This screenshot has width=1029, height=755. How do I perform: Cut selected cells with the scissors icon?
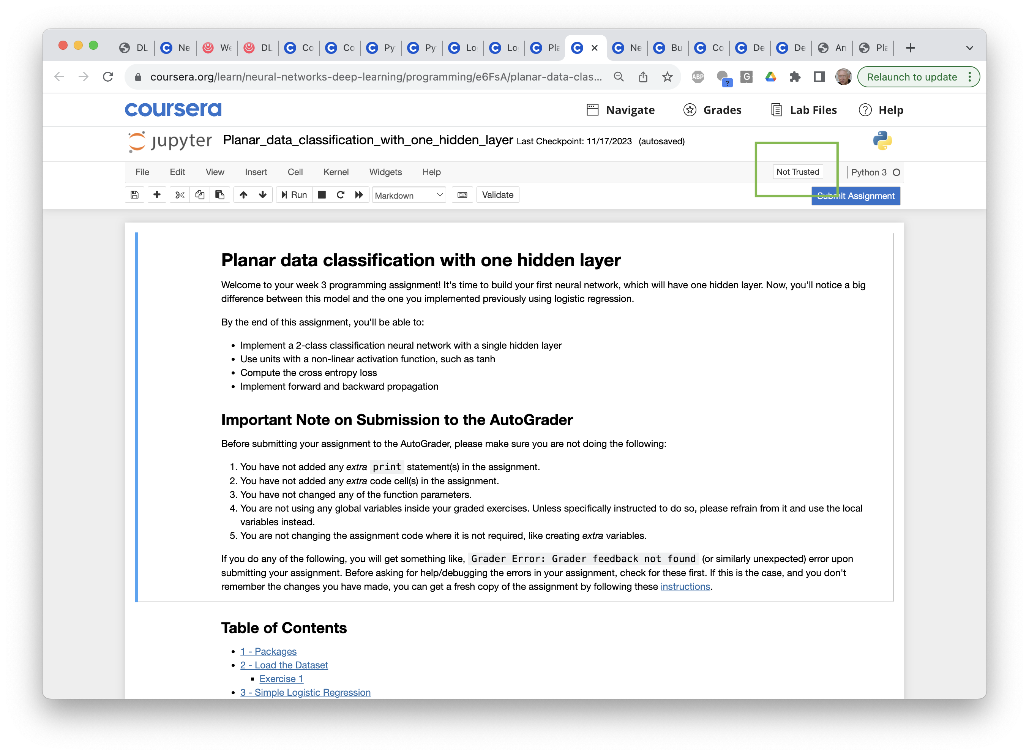pyautogui.click(x=180, y=195)
